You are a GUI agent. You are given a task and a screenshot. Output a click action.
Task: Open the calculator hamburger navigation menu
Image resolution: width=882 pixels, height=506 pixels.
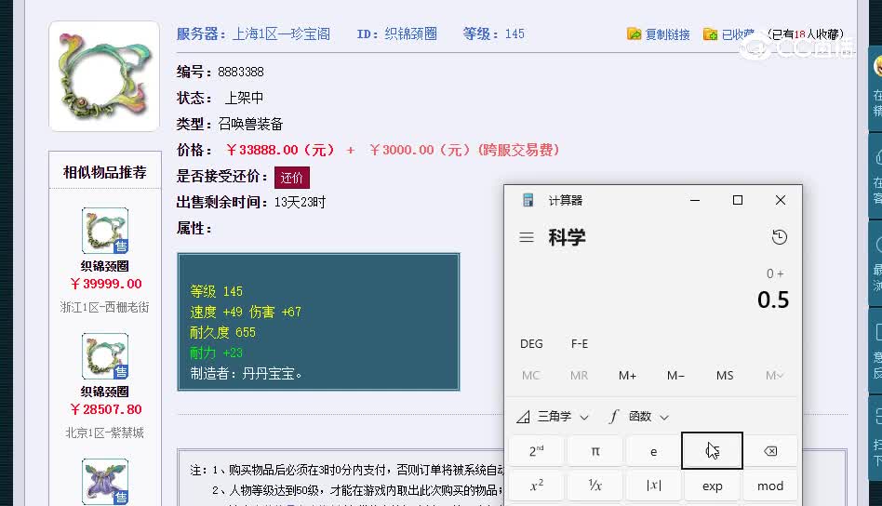click(x=527, y=237)
